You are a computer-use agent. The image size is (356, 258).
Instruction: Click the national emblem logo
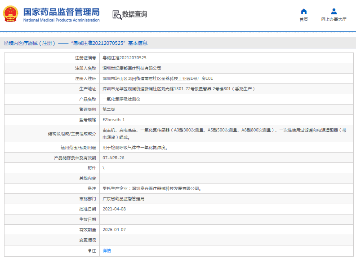[11, 14]
